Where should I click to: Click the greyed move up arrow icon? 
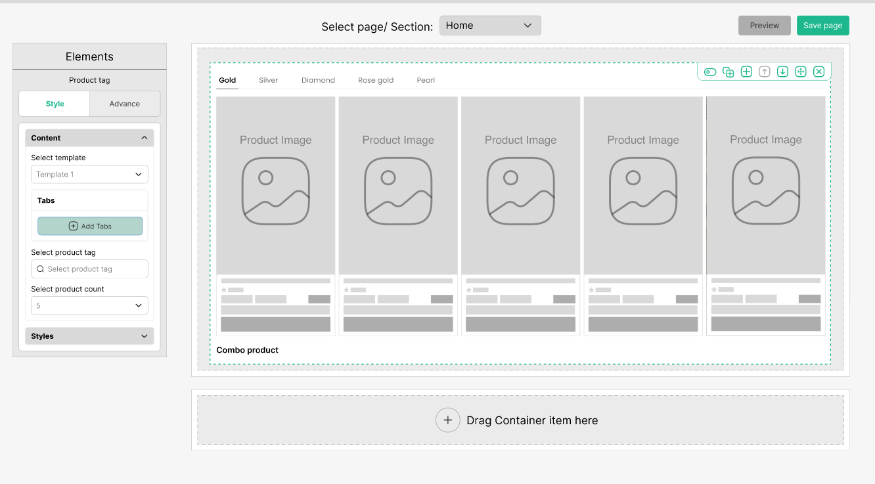click(x=765, y=72)
